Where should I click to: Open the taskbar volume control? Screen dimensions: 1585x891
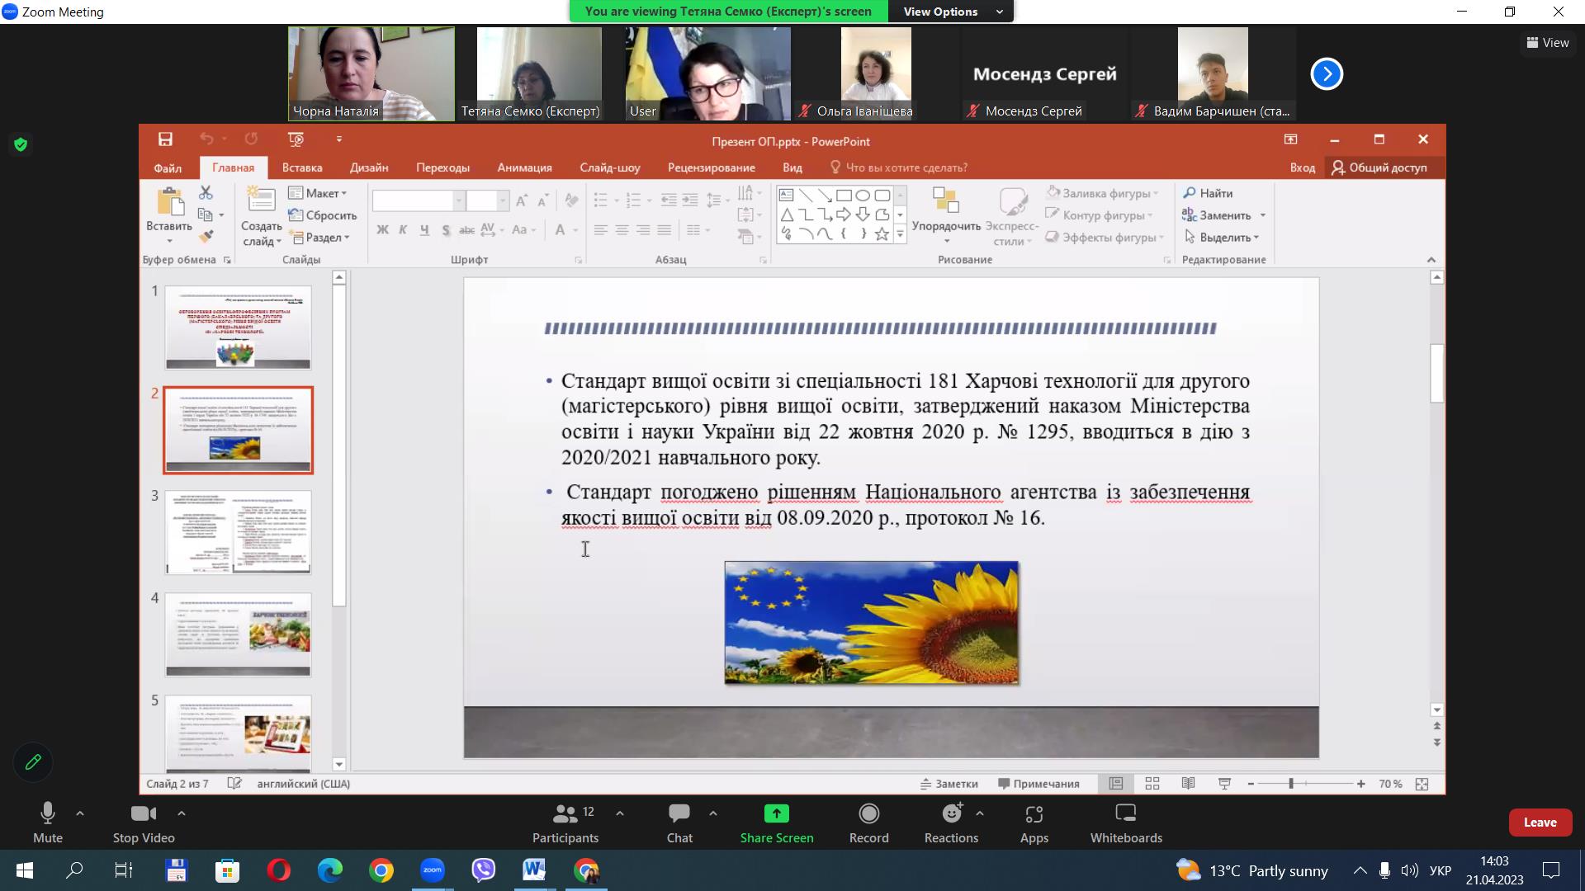(x=1409, y=870)
